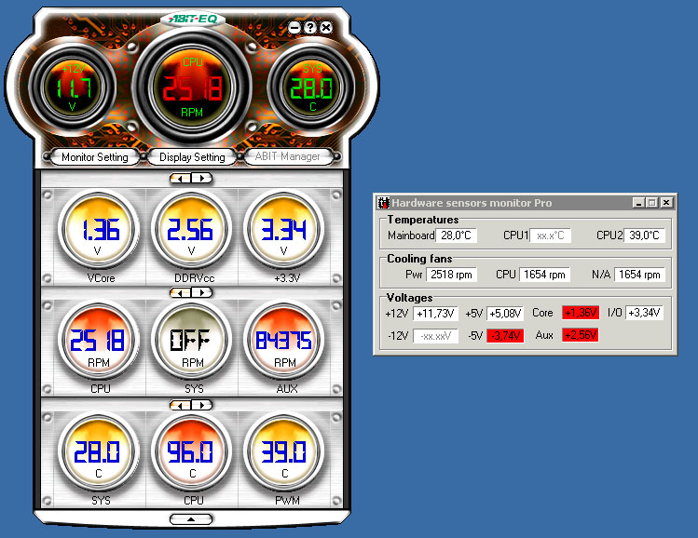Open ABIT EQ help question mark
Image resolution: width=698 pixels, height=538 pixels.
point(310,28)
